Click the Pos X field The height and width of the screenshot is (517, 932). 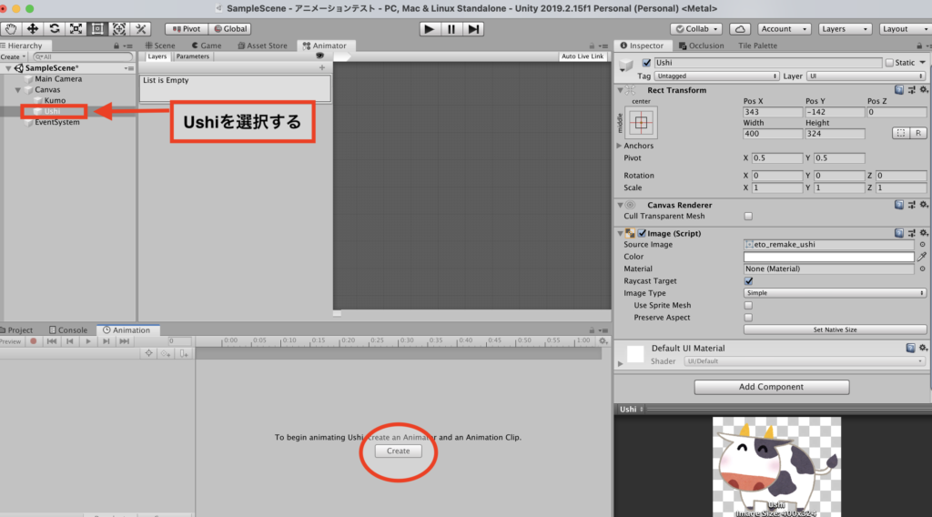[773, 112]
